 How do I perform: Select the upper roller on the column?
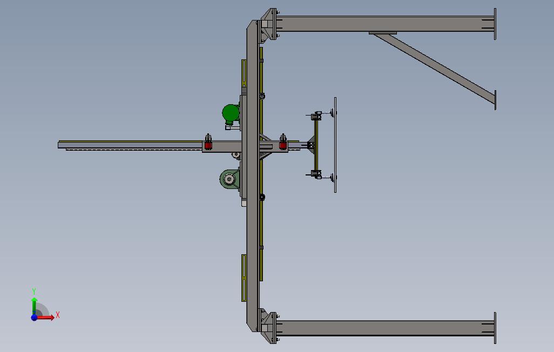point(262,96)
